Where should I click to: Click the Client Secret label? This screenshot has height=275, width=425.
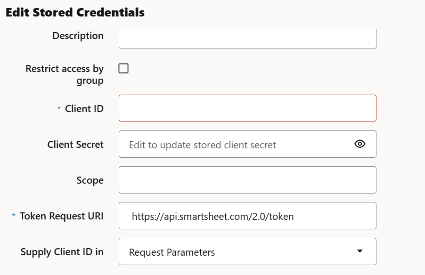(75, 145)
